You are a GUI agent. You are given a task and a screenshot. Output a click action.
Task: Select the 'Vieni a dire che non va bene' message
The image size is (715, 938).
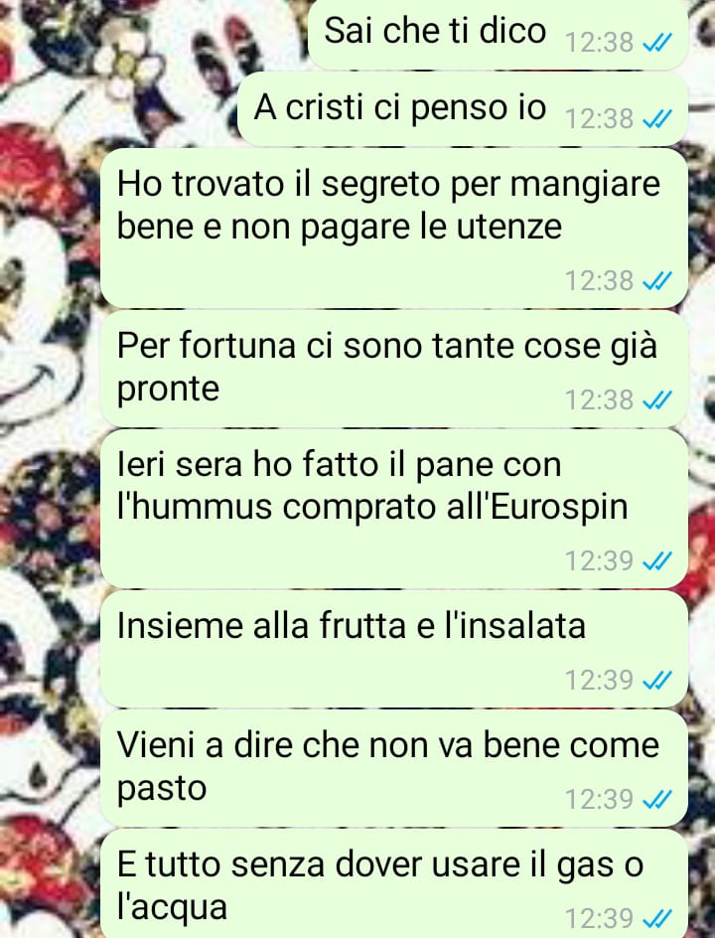pyautogui.click(x=394, y=768)
